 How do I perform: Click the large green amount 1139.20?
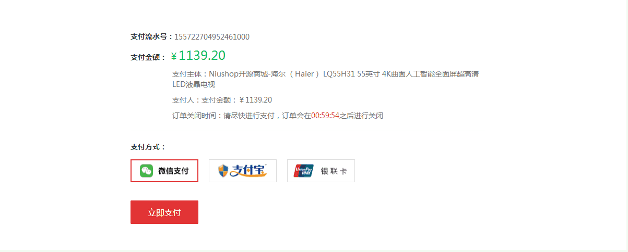tap(202, 55)
